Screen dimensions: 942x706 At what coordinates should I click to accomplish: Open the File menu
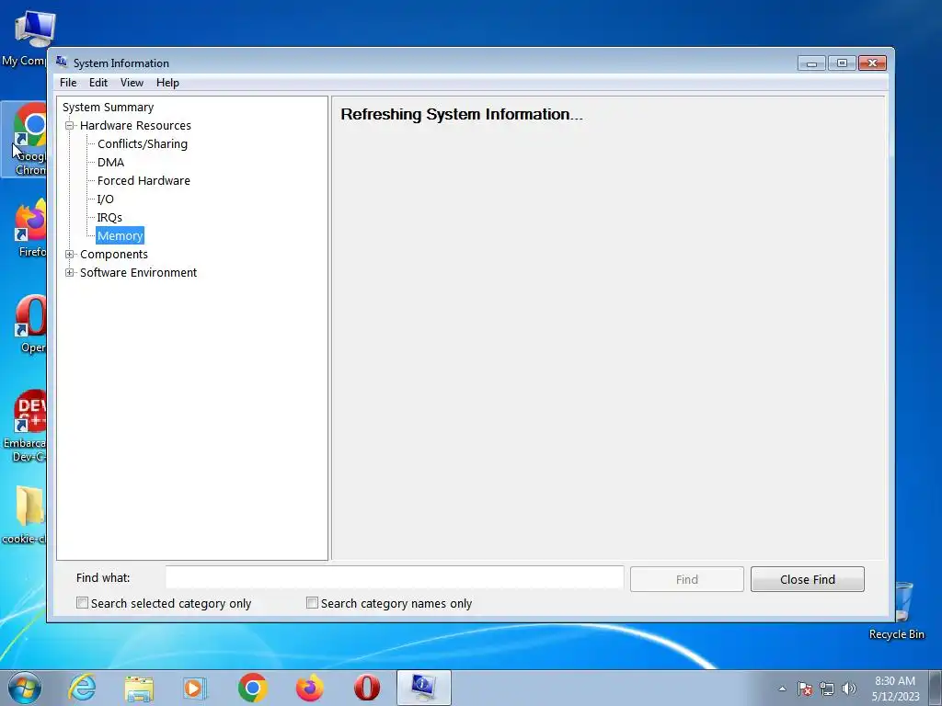pyautogui.click(x=68, y=83)
